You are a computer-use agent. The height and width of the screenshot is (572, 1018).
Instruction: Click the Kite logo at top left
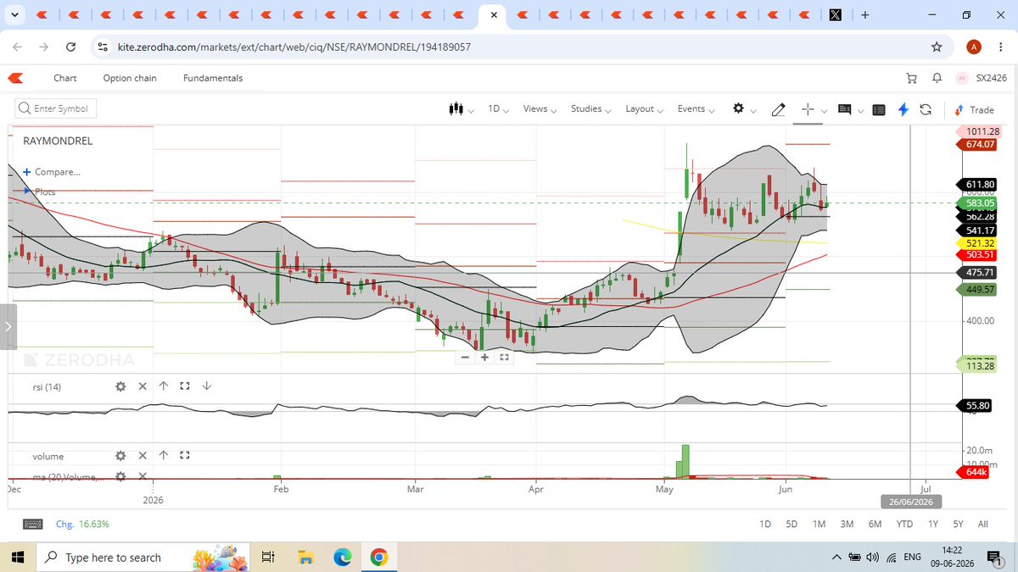tap(15, 78)
